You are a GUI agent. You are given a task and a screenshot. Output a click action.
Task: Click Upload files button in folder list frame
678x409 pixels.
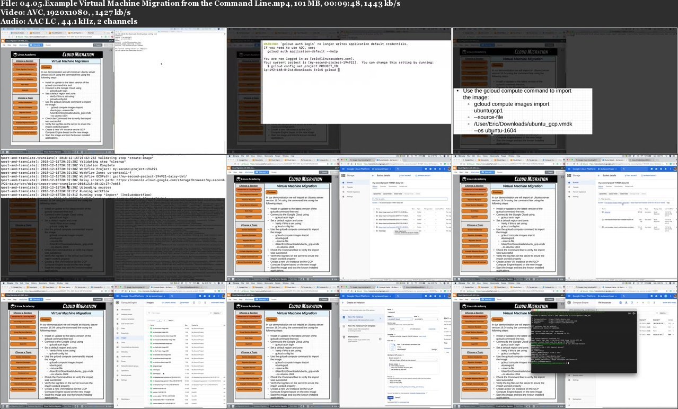[377, 194]
